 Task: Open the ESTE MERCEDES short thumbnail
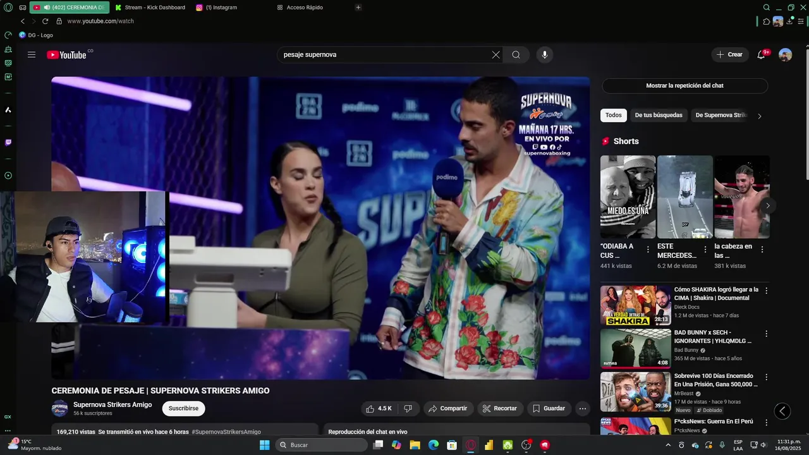pos(685,197)
